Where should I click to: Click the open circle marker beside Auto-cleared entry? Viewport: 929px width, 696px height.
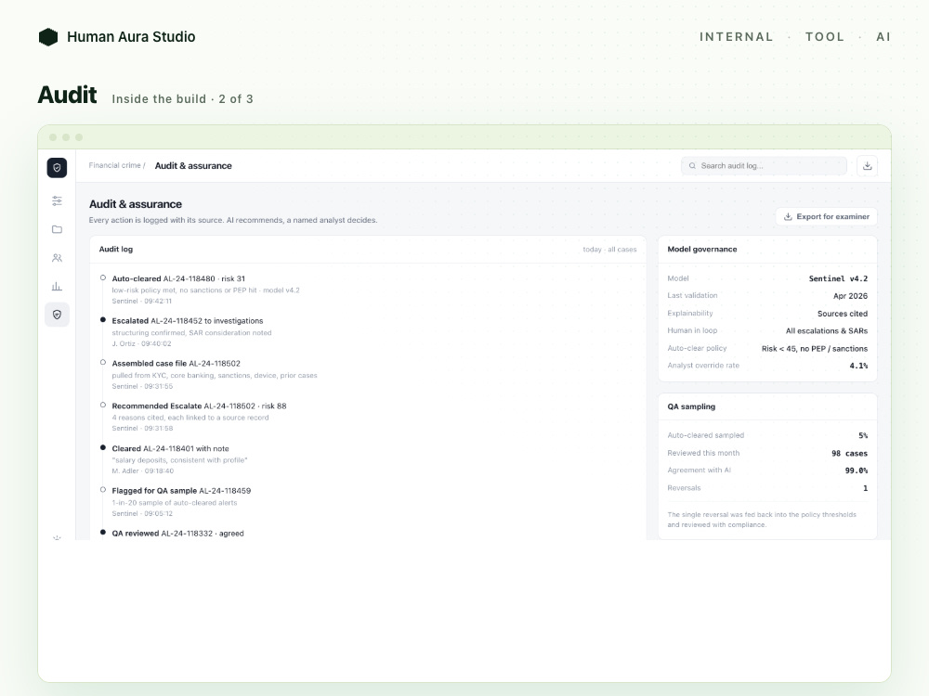[x=103, y=277]
